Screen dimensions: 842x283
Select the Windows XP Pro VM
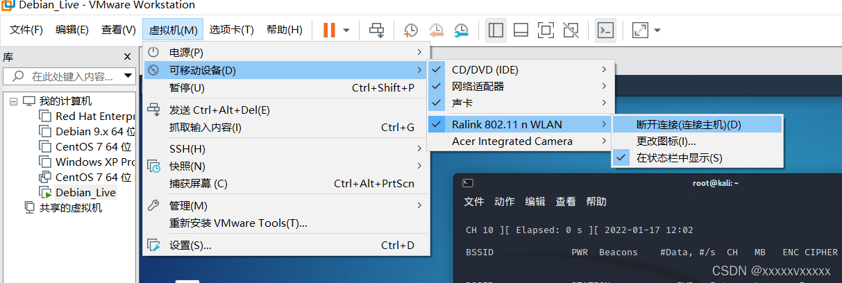tap(95, 162)
